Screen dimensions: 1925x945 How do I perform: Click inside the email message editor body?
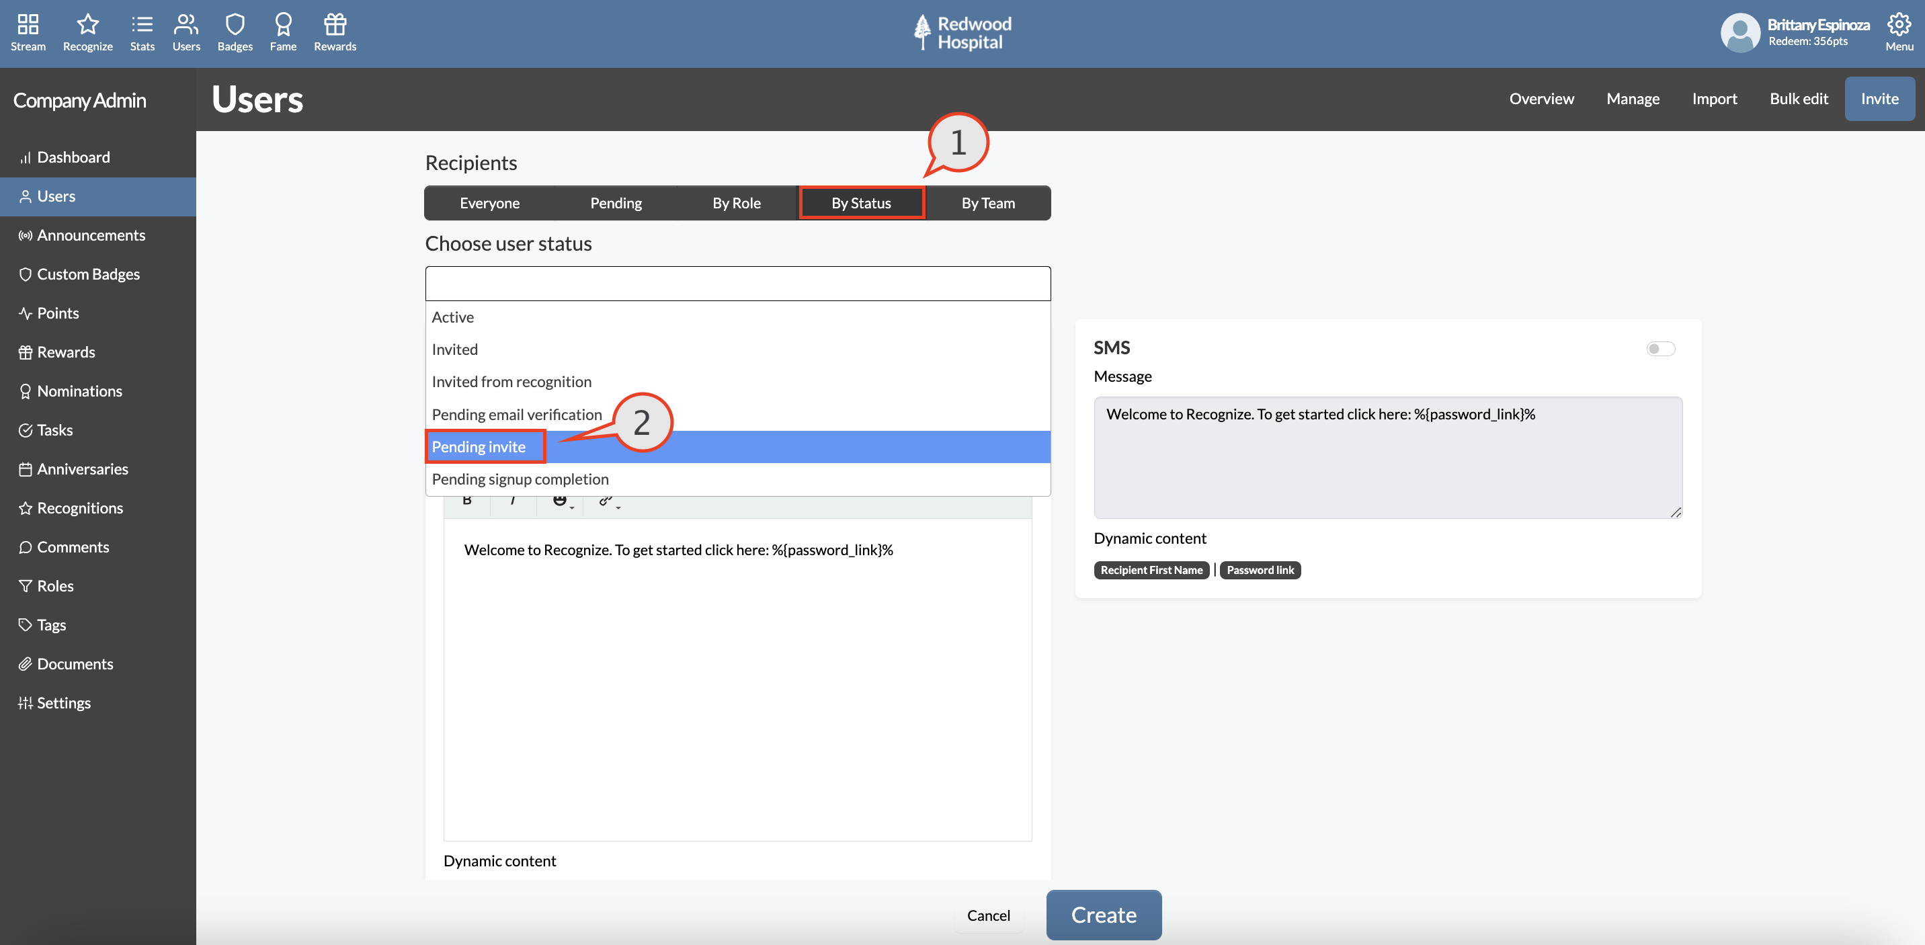coord(737,680)
